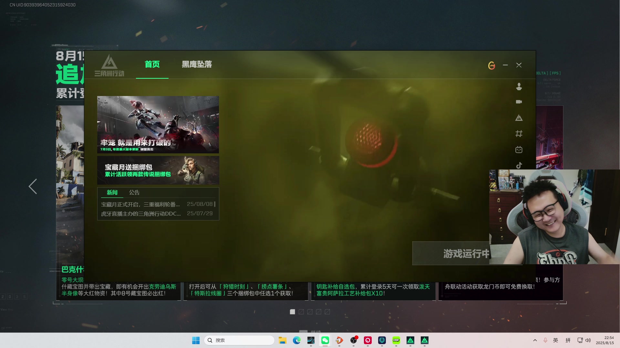This screenshot has height=348, width=620.
Task: Switch to second Delta Force taskbar icon
Action: coord(425,340)
